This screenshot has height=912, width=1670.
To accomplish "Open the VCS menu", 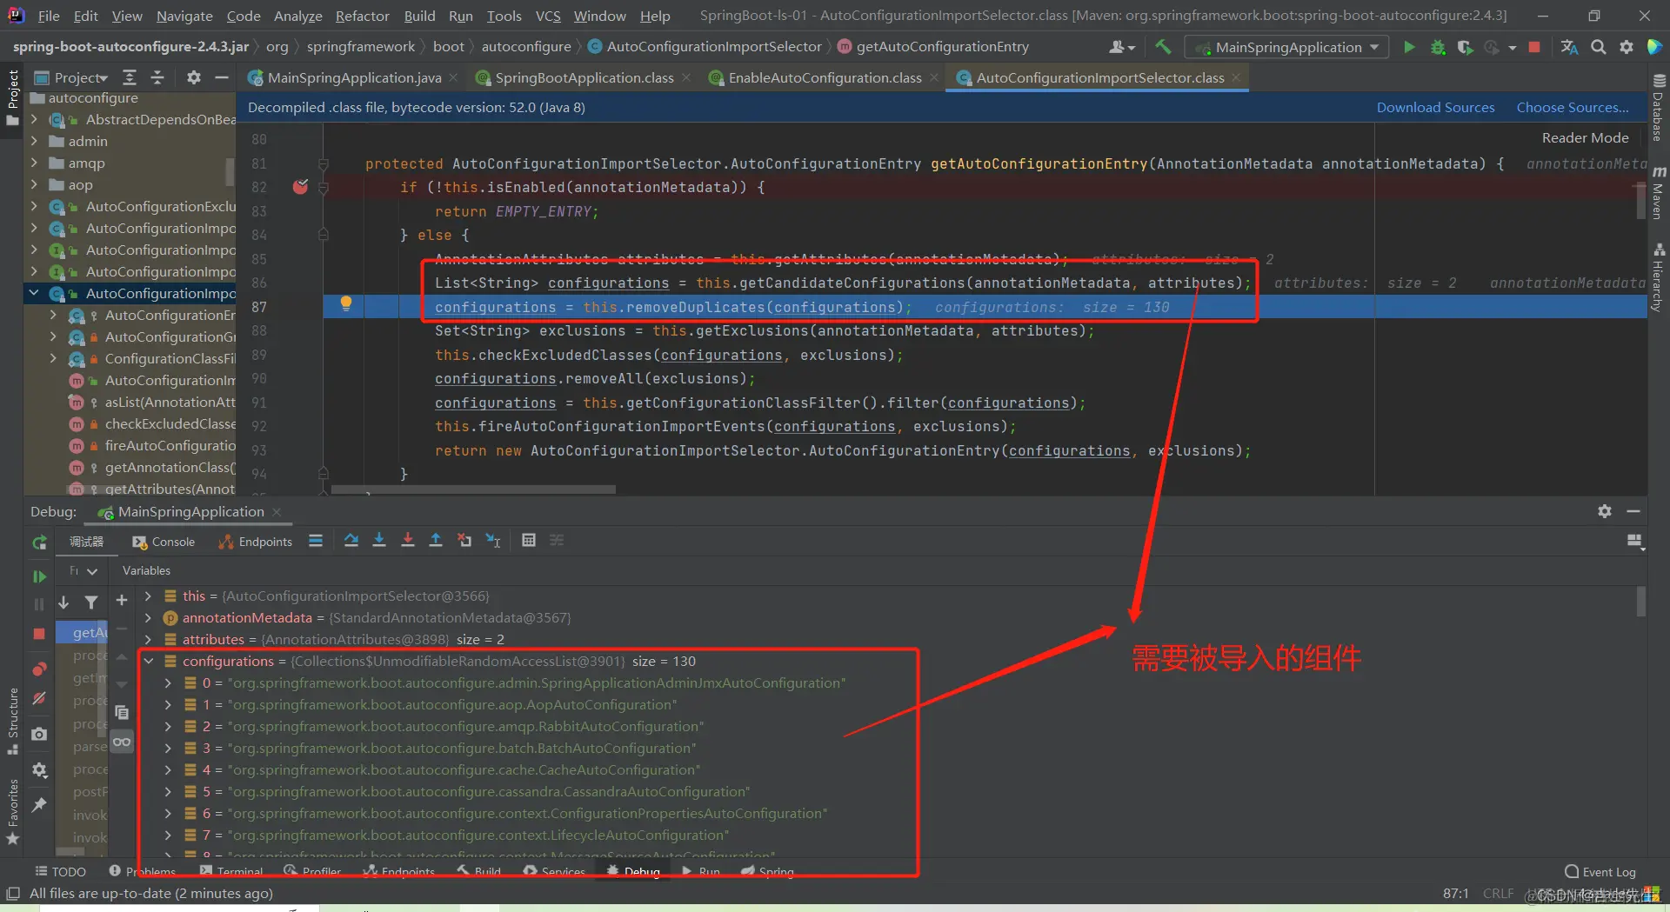I will 548,16.
